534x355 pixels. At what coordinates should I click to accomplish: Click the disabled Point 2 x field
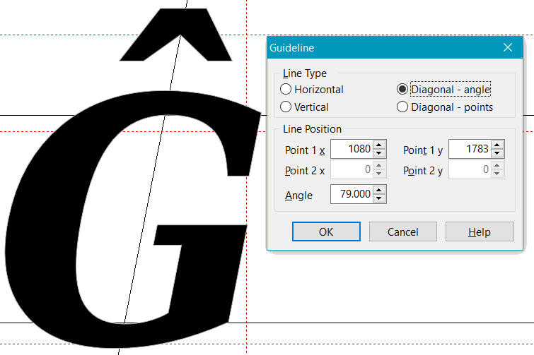(352, 169)
